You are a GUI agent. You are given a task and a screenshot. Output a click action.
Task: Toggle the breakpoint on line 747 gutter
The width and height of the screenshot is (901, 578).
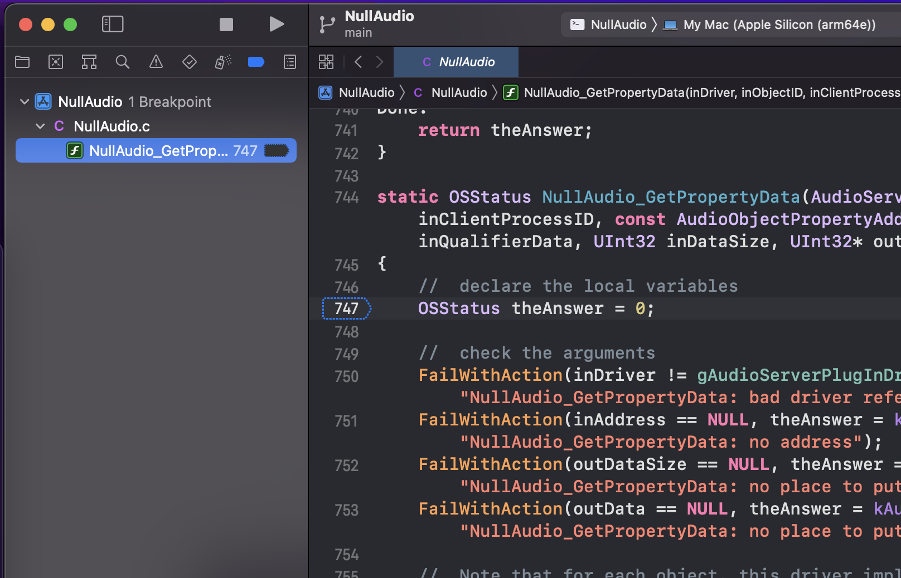346,308
